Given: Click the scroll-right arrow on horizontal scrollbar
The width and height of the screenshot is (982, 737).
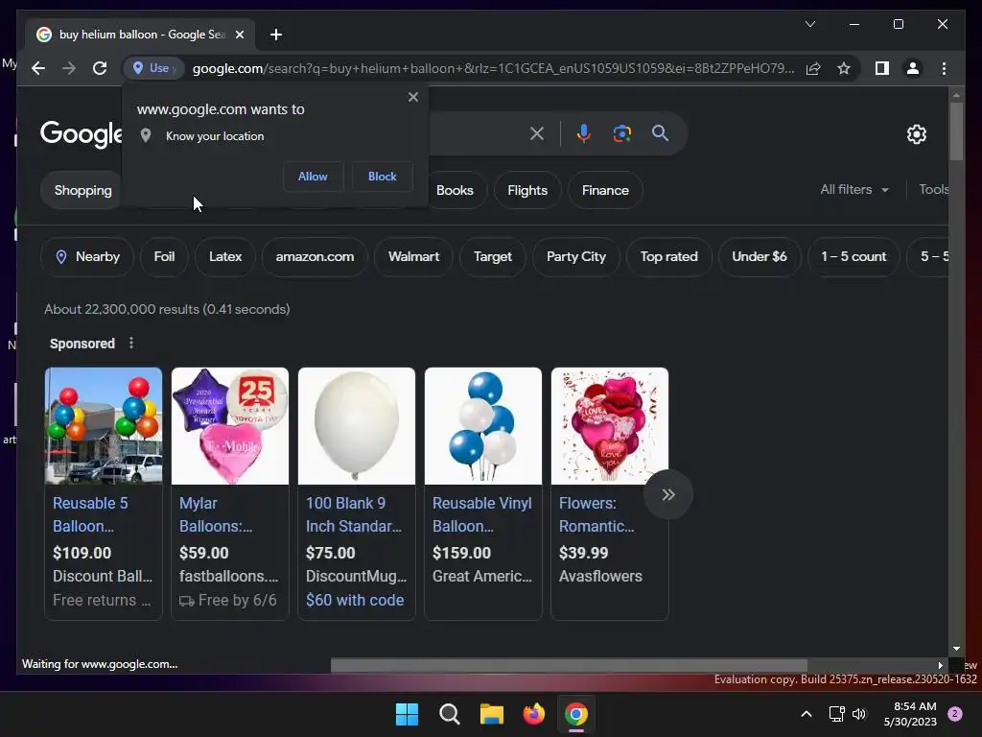Looking at the screenshot, I should 940,666.
